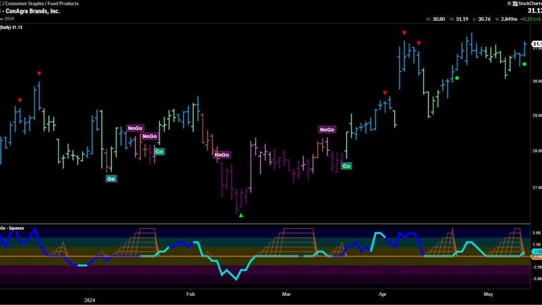Screen dimensions: 542x305
Task: Open the Food Products industry breadcrumb
Action: [63, 3]
